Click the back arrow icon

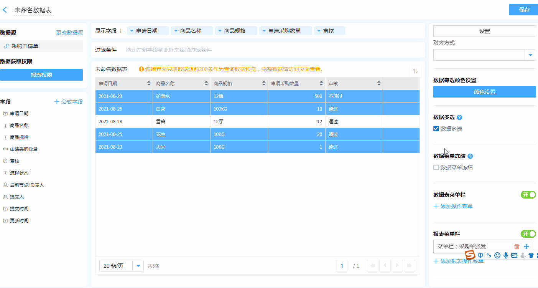tap(5, 10)
